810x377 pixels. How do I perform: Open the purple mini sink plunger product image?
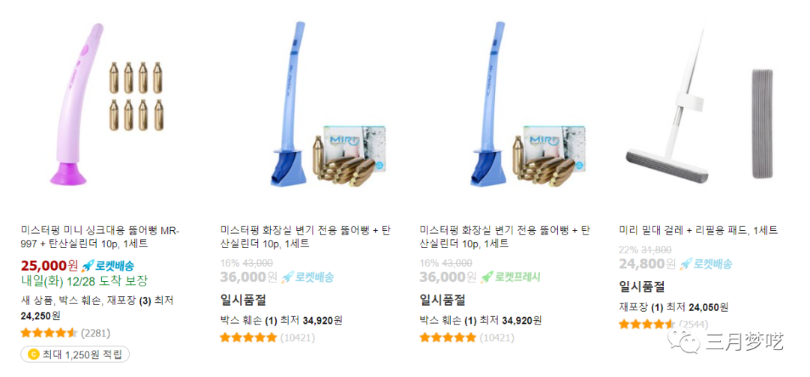coord(106,103)
